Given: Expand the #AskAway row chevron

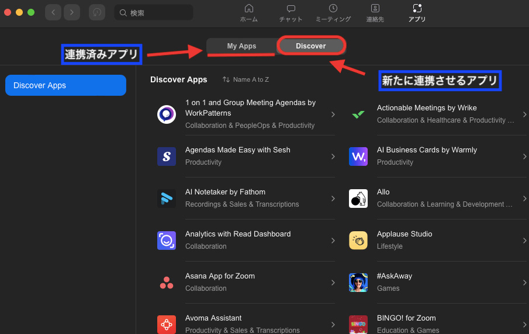Looking at the screenshot, I should tap(524, 283).
